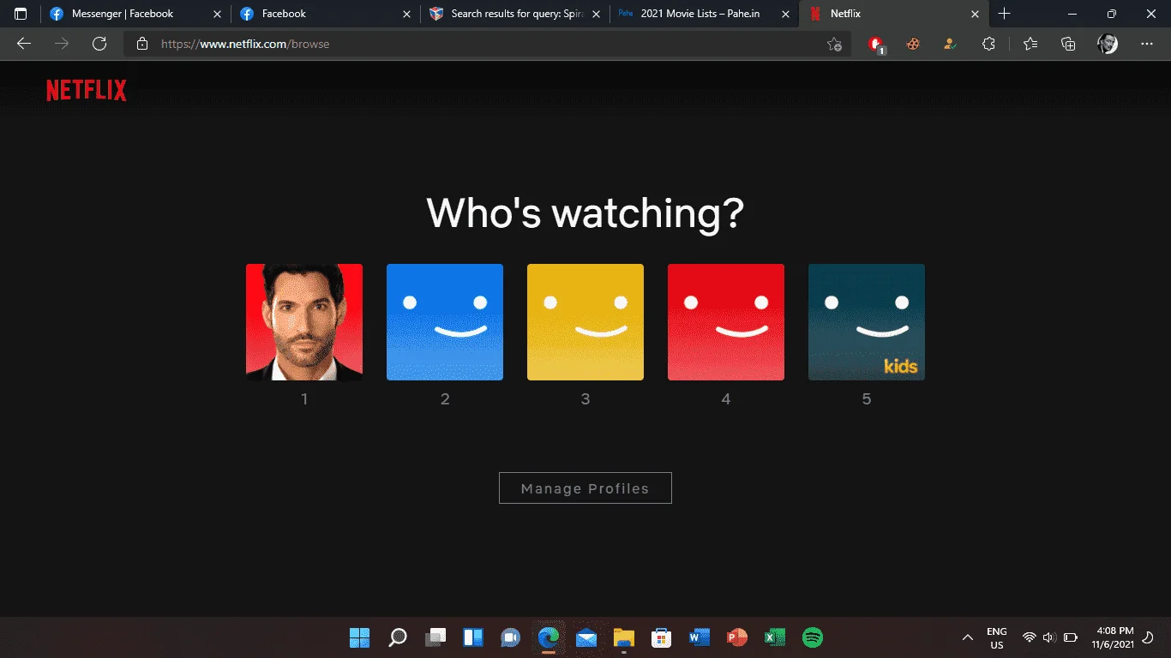The width and height of the screenshot is (1171, 658).
Task: Open the red adblocker extension icon
Action: click(x=875, y=45)
